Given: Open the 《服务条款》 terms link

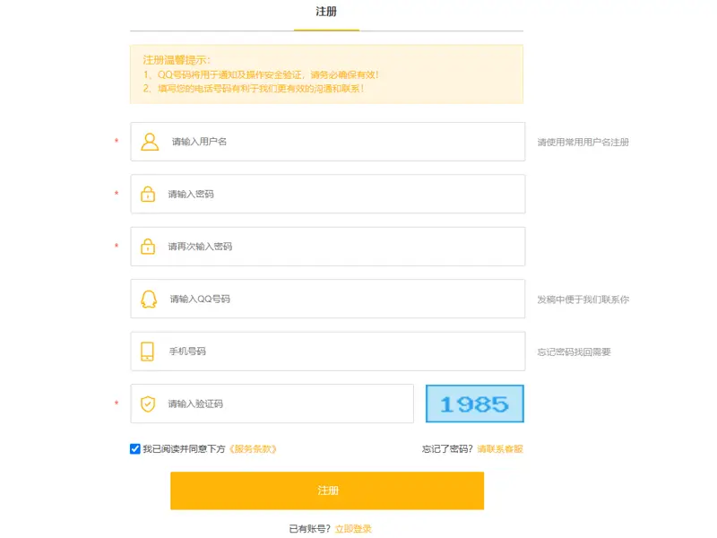Looking at the screenshot, I should [254, 448].
